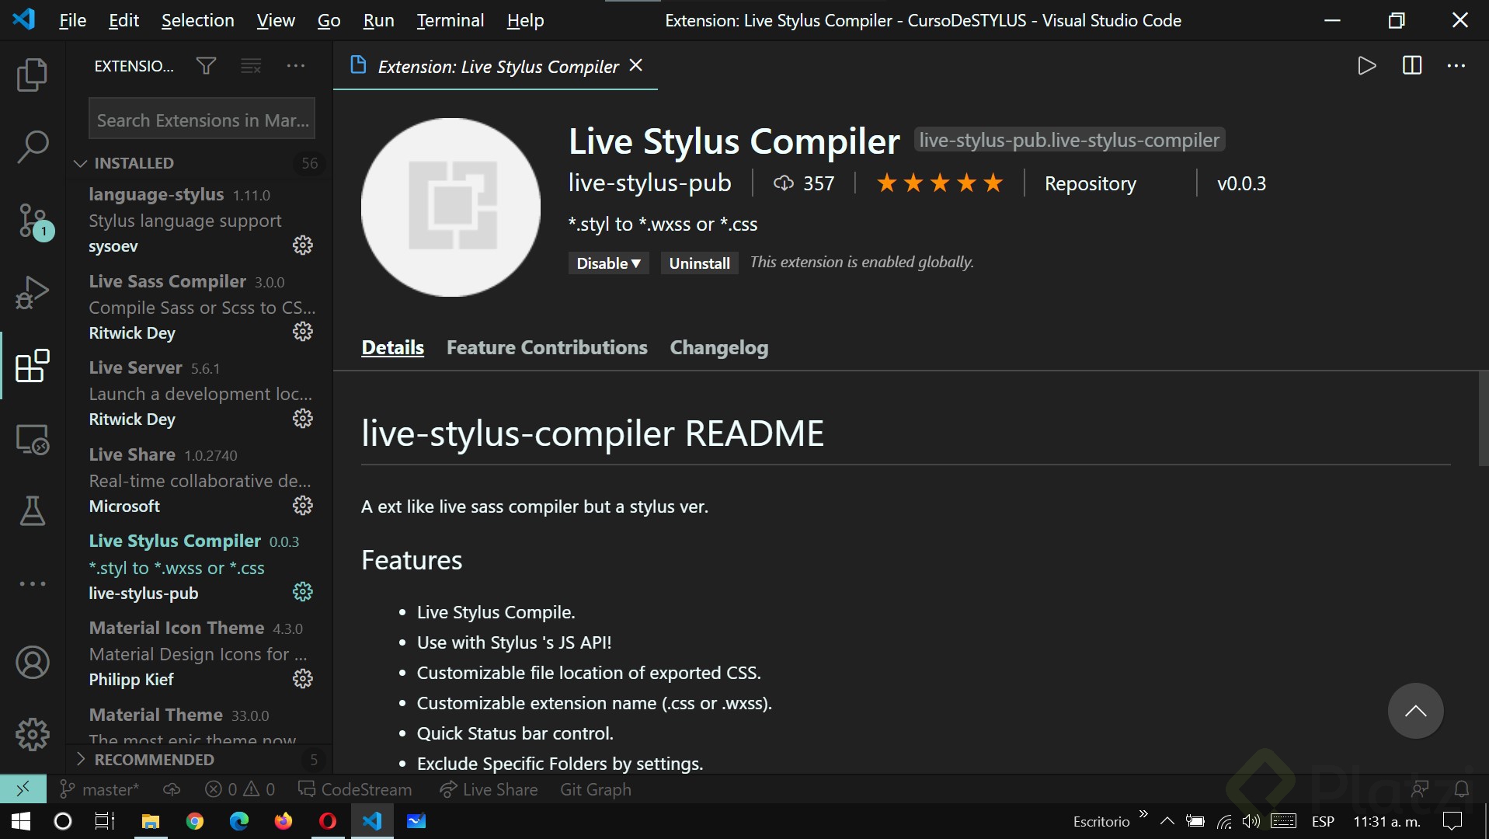Open the live-stylus-pub publisher link
This screenshot has width=1489, height=839.
pyautogui.click(x=649, y=183)
